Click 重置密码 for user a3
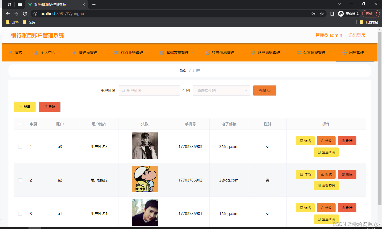Image resolution: width=382 pixels, height=229 pixels. coord(326,152)
